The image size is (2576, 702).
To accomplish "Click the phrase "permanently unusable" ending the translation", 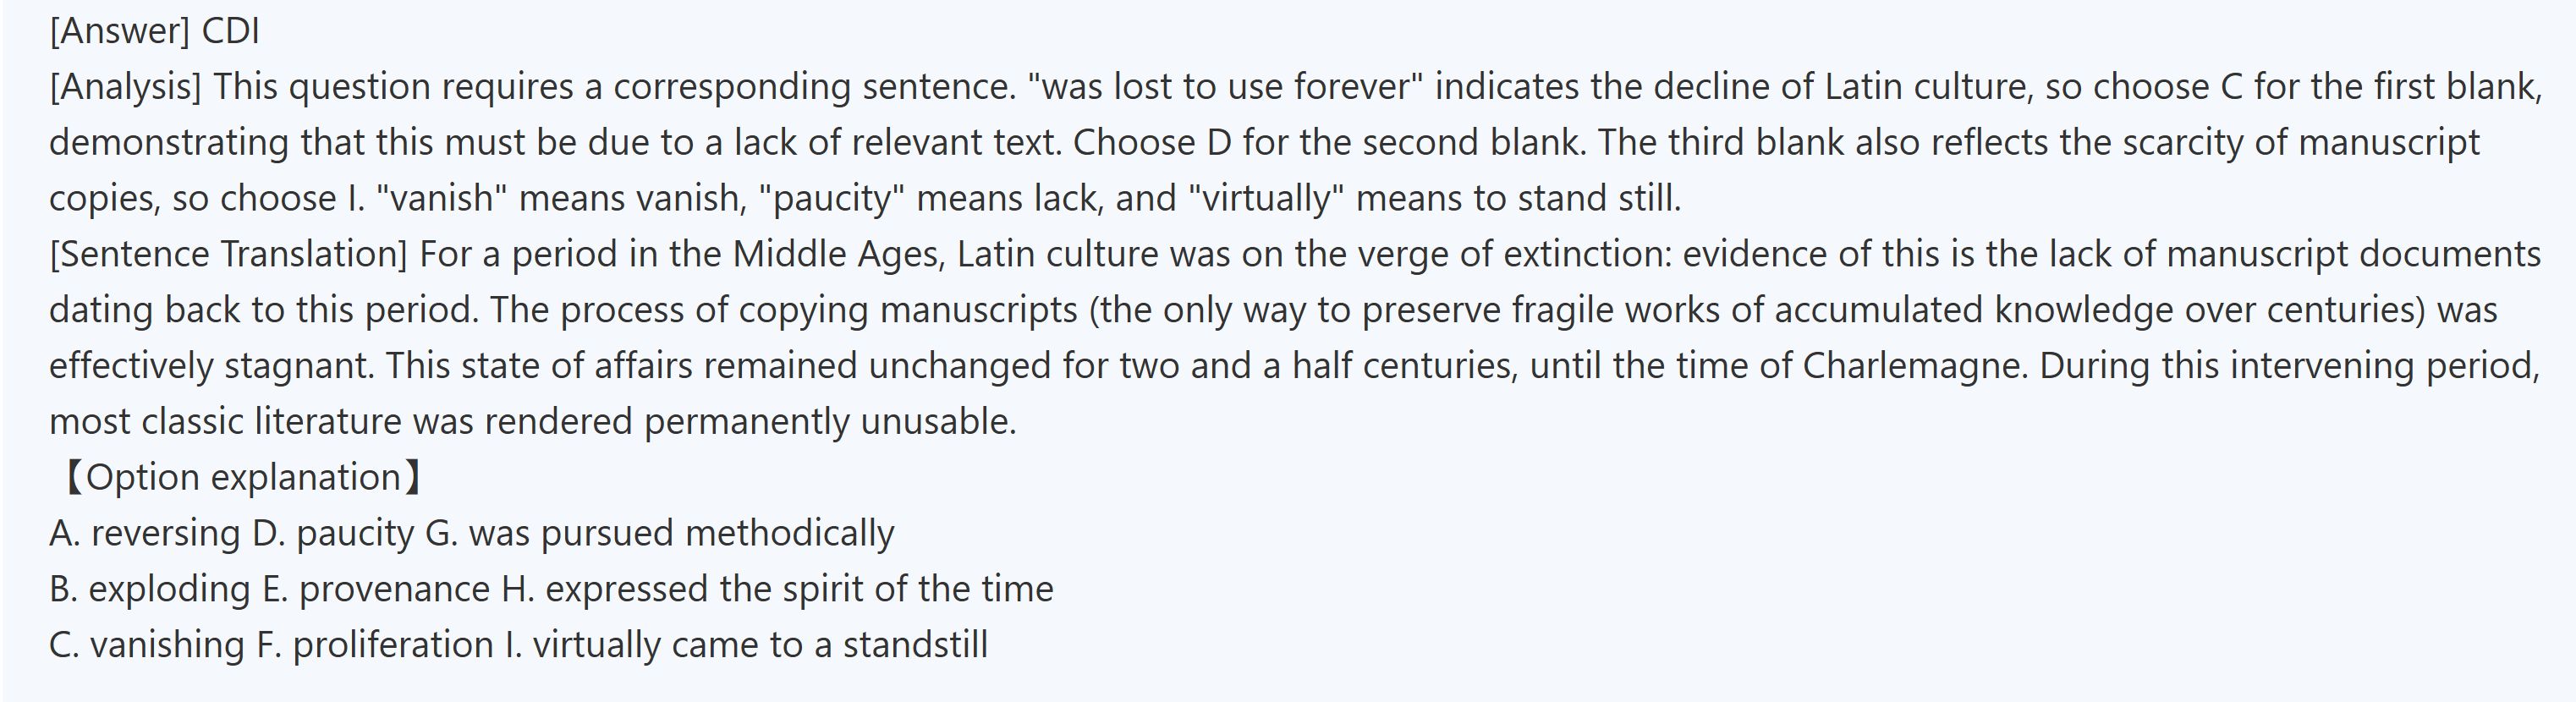I will pos(829,422).
